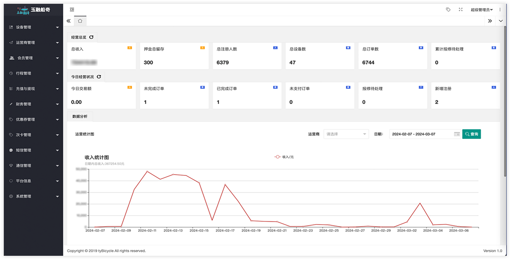Screen dimensions: 511x260
Task: Click the 累计报修待处理 card badge icon
Action: point(494,48)
